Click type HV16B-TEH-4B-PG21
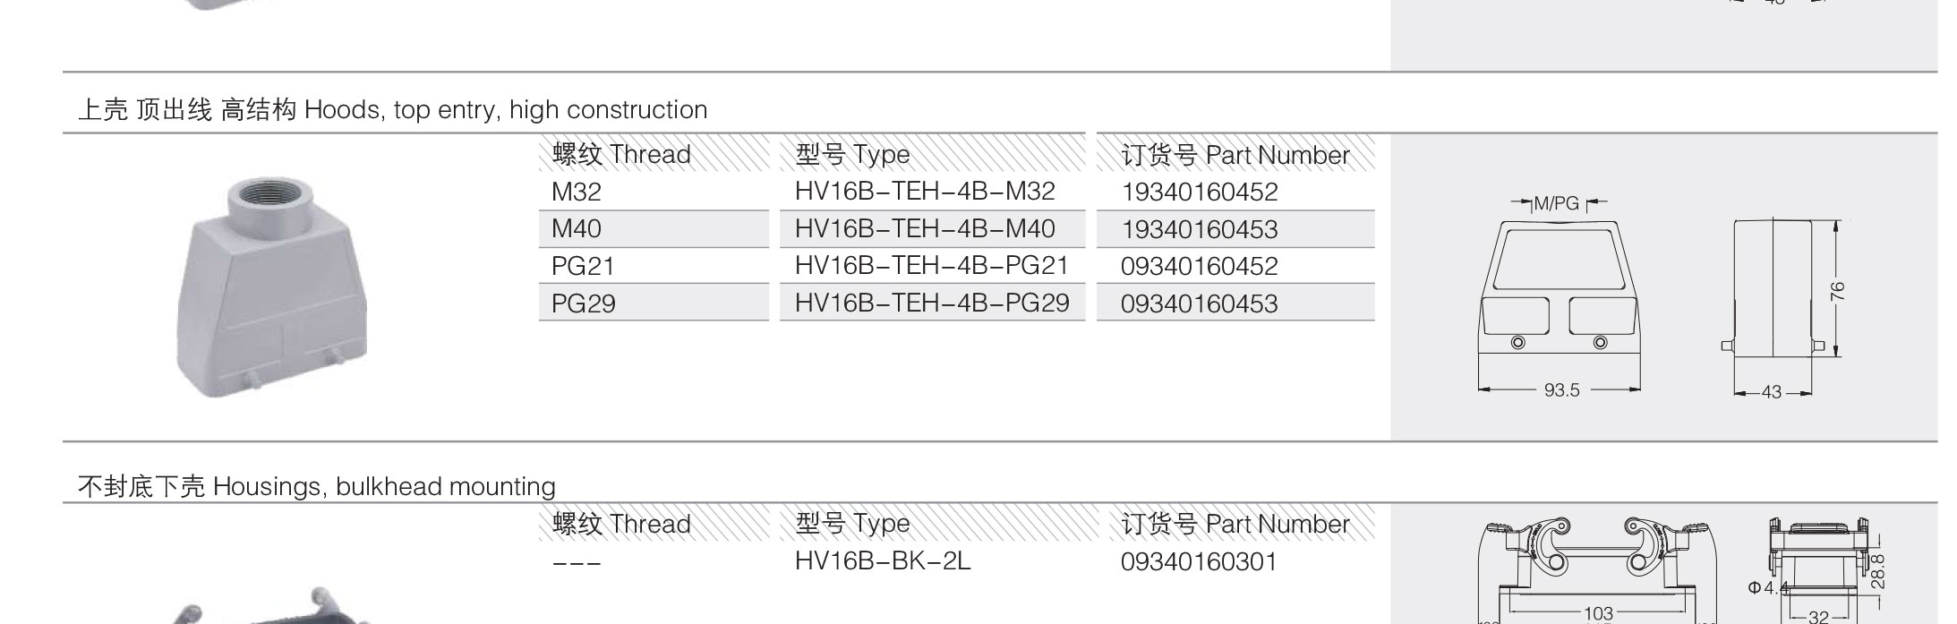 (931, 266)
